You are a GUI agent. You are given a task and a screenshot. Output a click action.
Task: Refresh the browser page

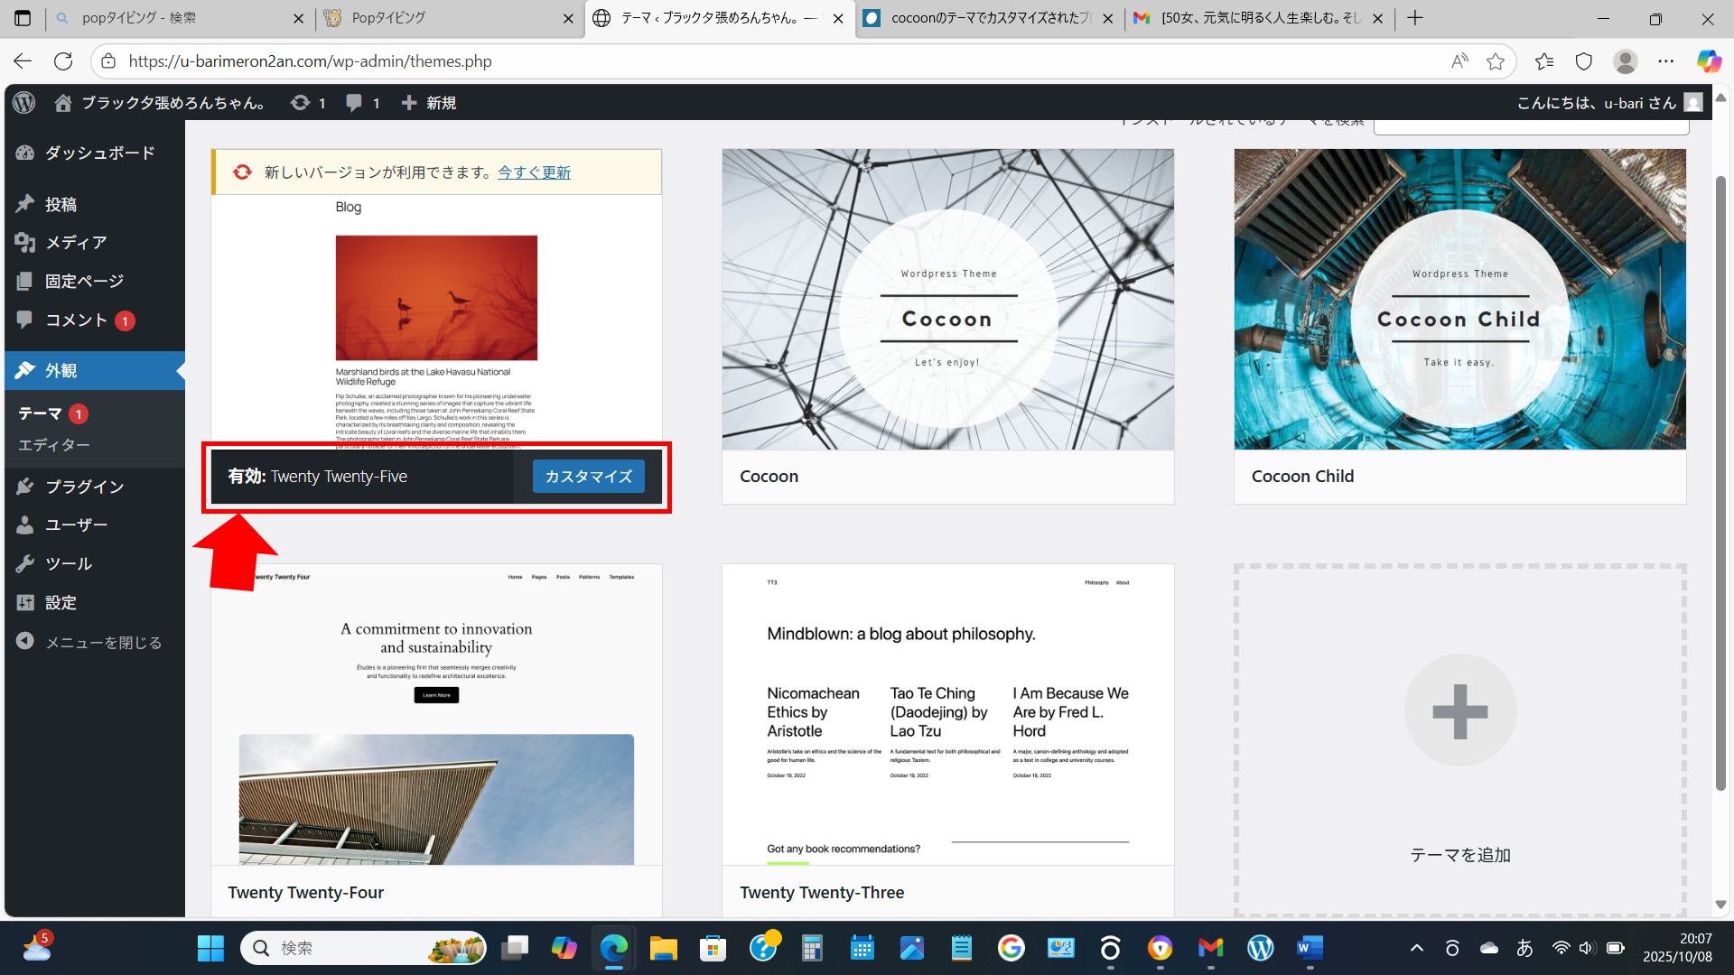click(63, 61)
